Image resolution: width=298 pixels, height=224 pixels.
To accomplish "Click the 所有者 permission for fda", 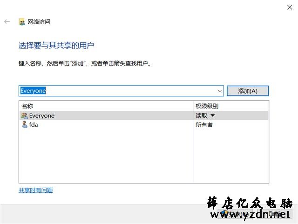I will [204, 125].
